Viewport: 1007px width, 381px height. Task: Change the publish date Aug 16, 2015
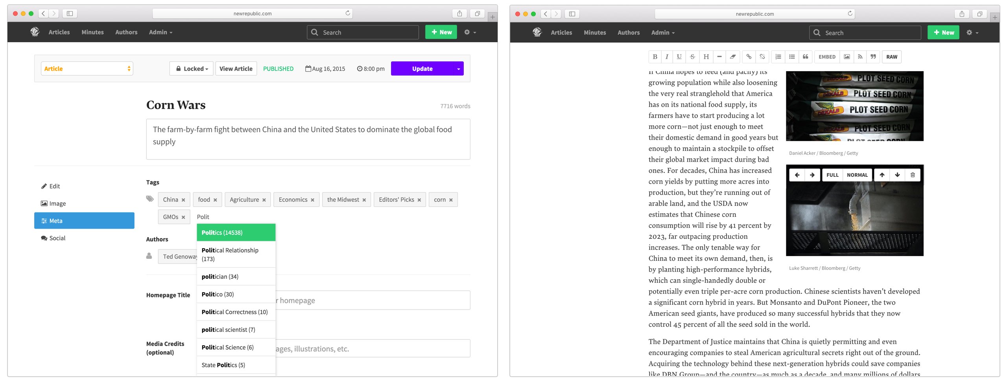pyautogui.click(x=325, y=68)
